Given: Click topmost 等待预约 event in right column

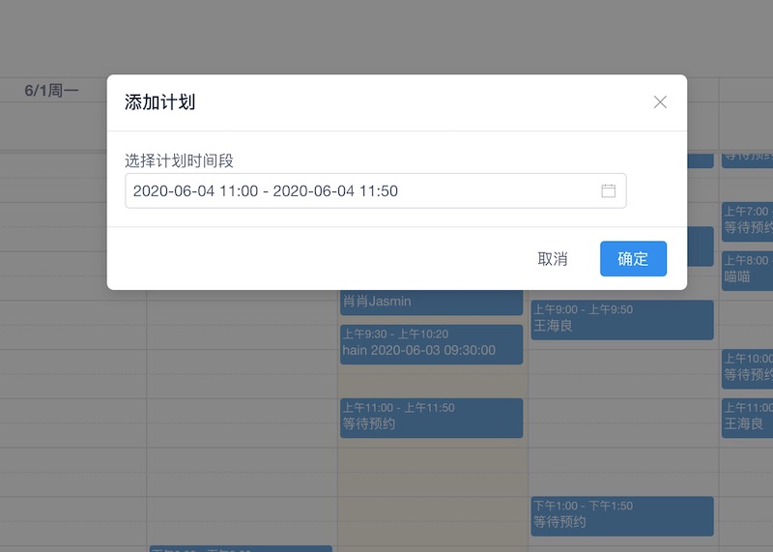Looking at the screenshot, I should pos(747,158).
